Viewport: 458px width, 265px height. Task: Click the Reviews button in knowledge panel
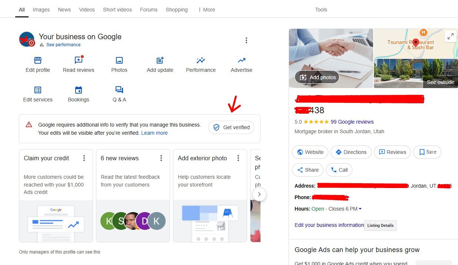point(392,152)
